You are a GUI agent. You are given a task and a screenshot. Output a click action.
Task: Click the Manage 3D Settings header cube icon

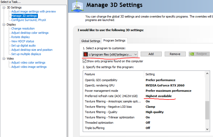[x=78, y=6]
